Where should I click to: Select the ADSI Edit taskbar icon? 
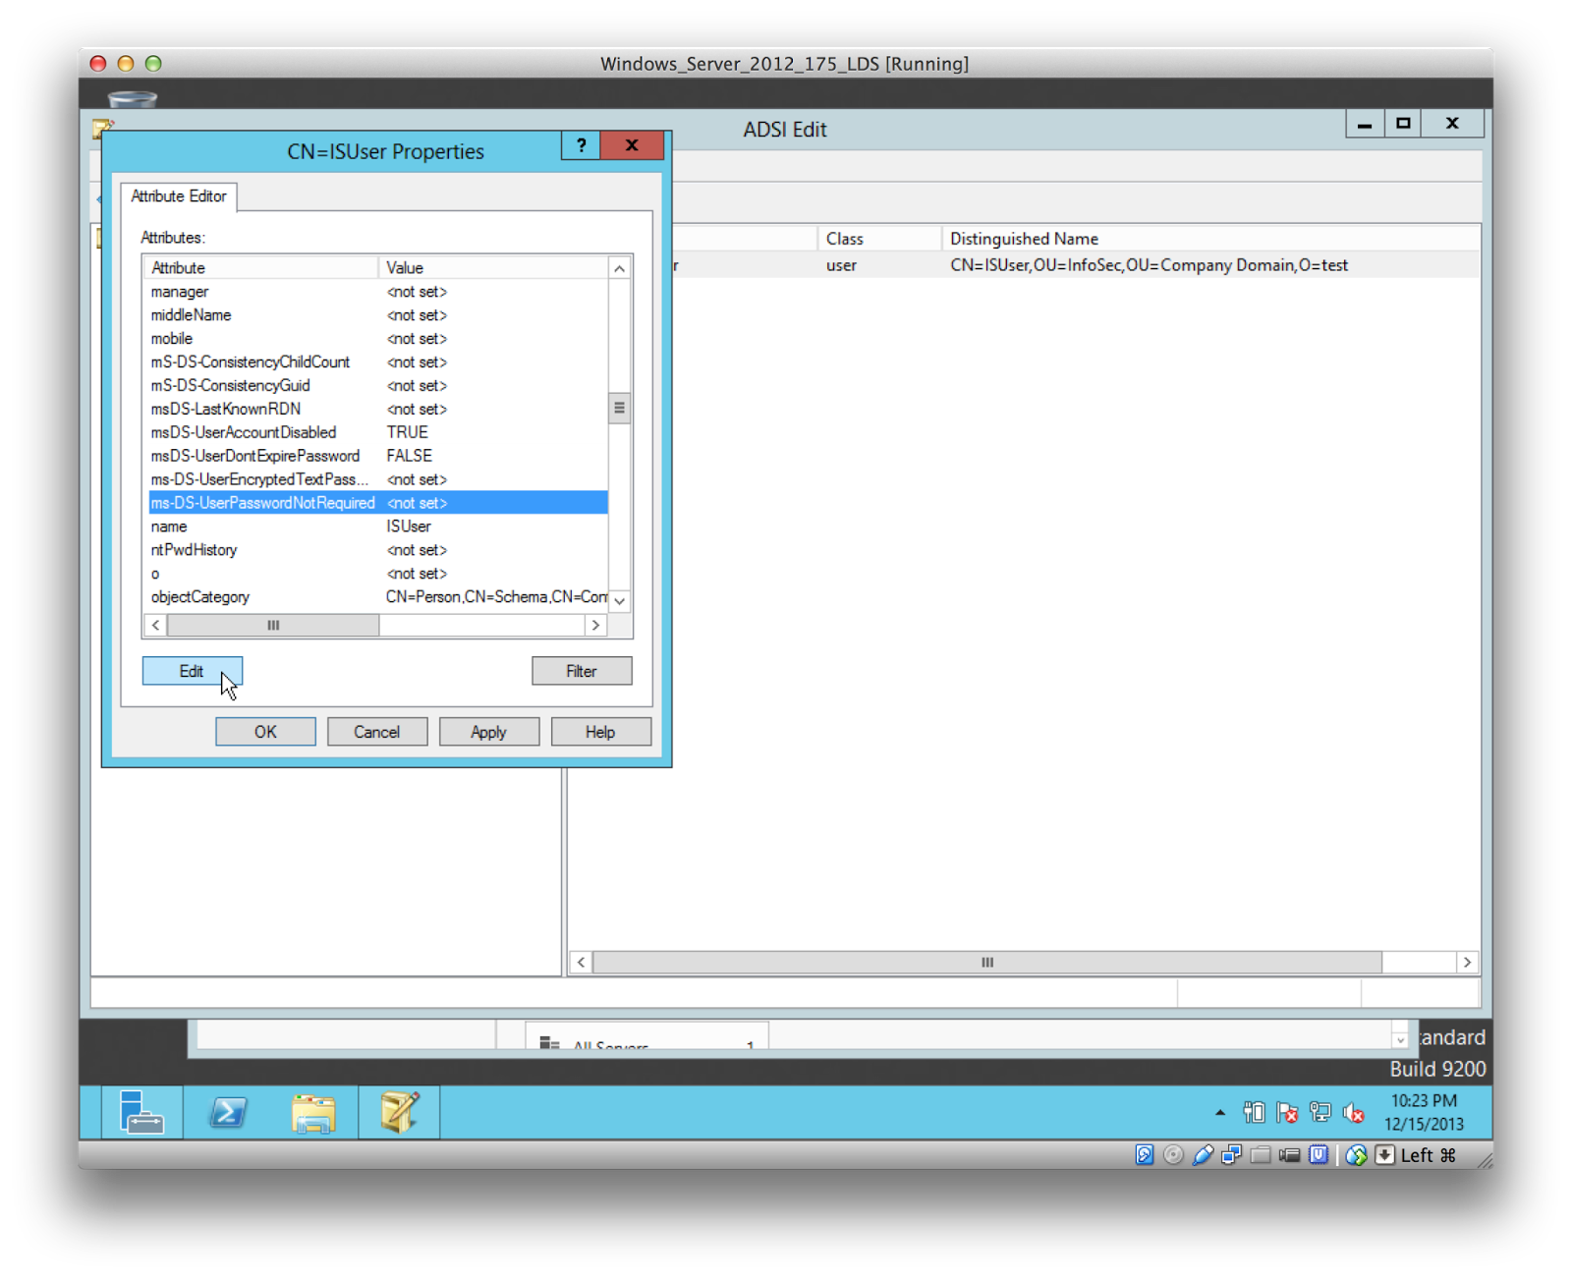pyautogui.click(x=399, y=1112)
